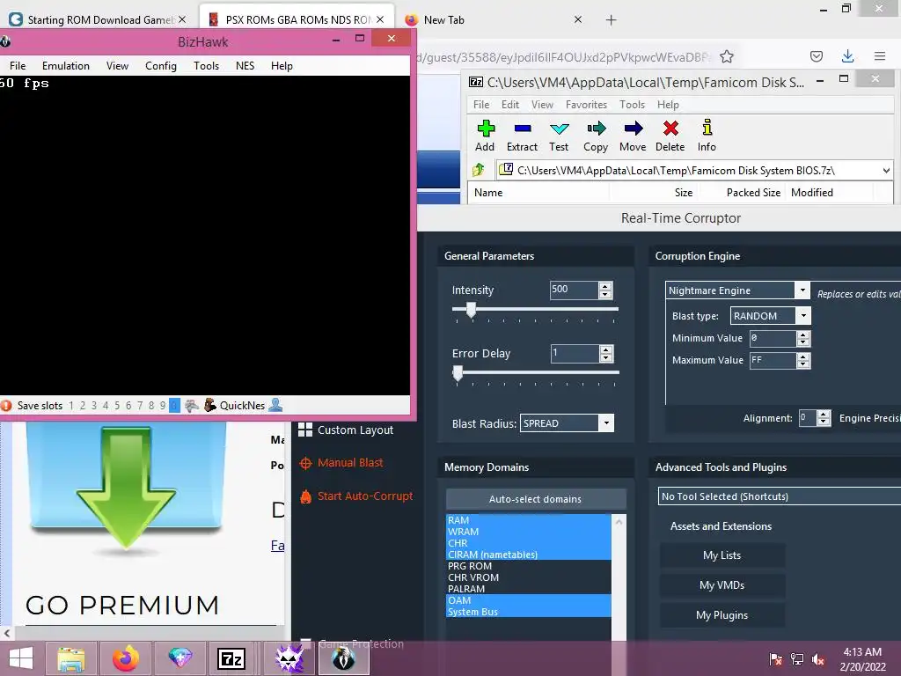This screenshot has width=901, height=676.
Task: Click the Start Auto-Corrupt text button
Action: pos(365,496)
